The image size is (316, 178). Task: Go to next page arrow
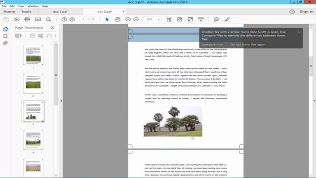coord(72,19)
